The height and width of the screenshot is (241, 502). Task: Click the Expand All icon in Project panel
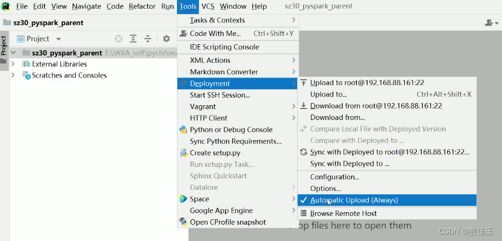coord(133,39)
